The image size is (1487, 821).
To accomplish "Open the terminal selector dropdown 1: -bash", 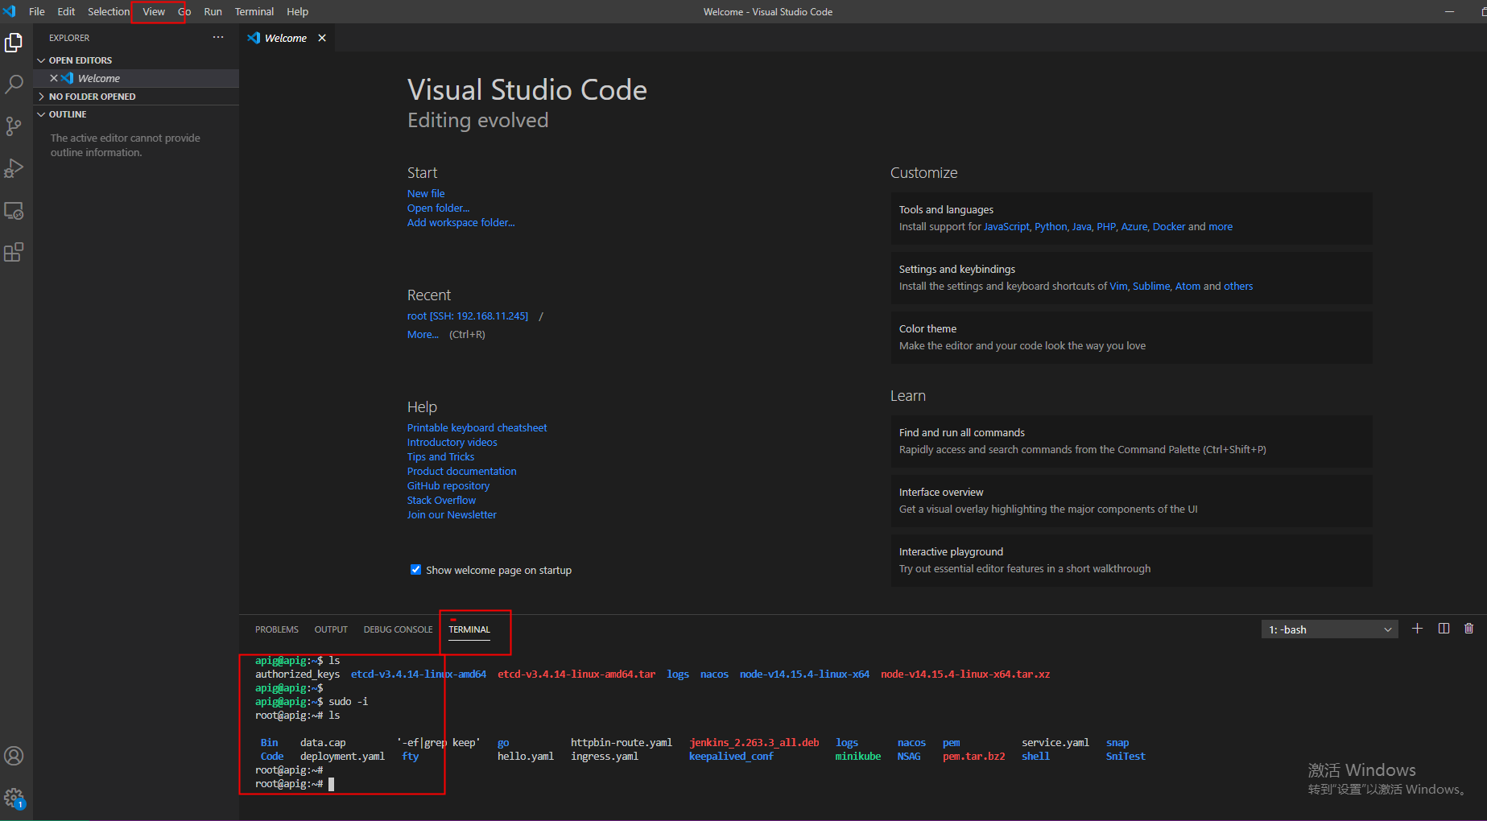I will [1329, 629].
